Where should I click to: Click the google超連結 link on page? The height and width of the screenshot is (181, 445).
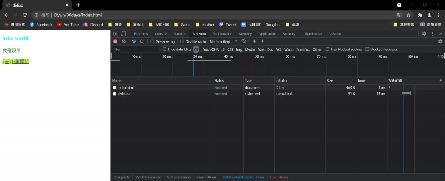click(15, 62)
